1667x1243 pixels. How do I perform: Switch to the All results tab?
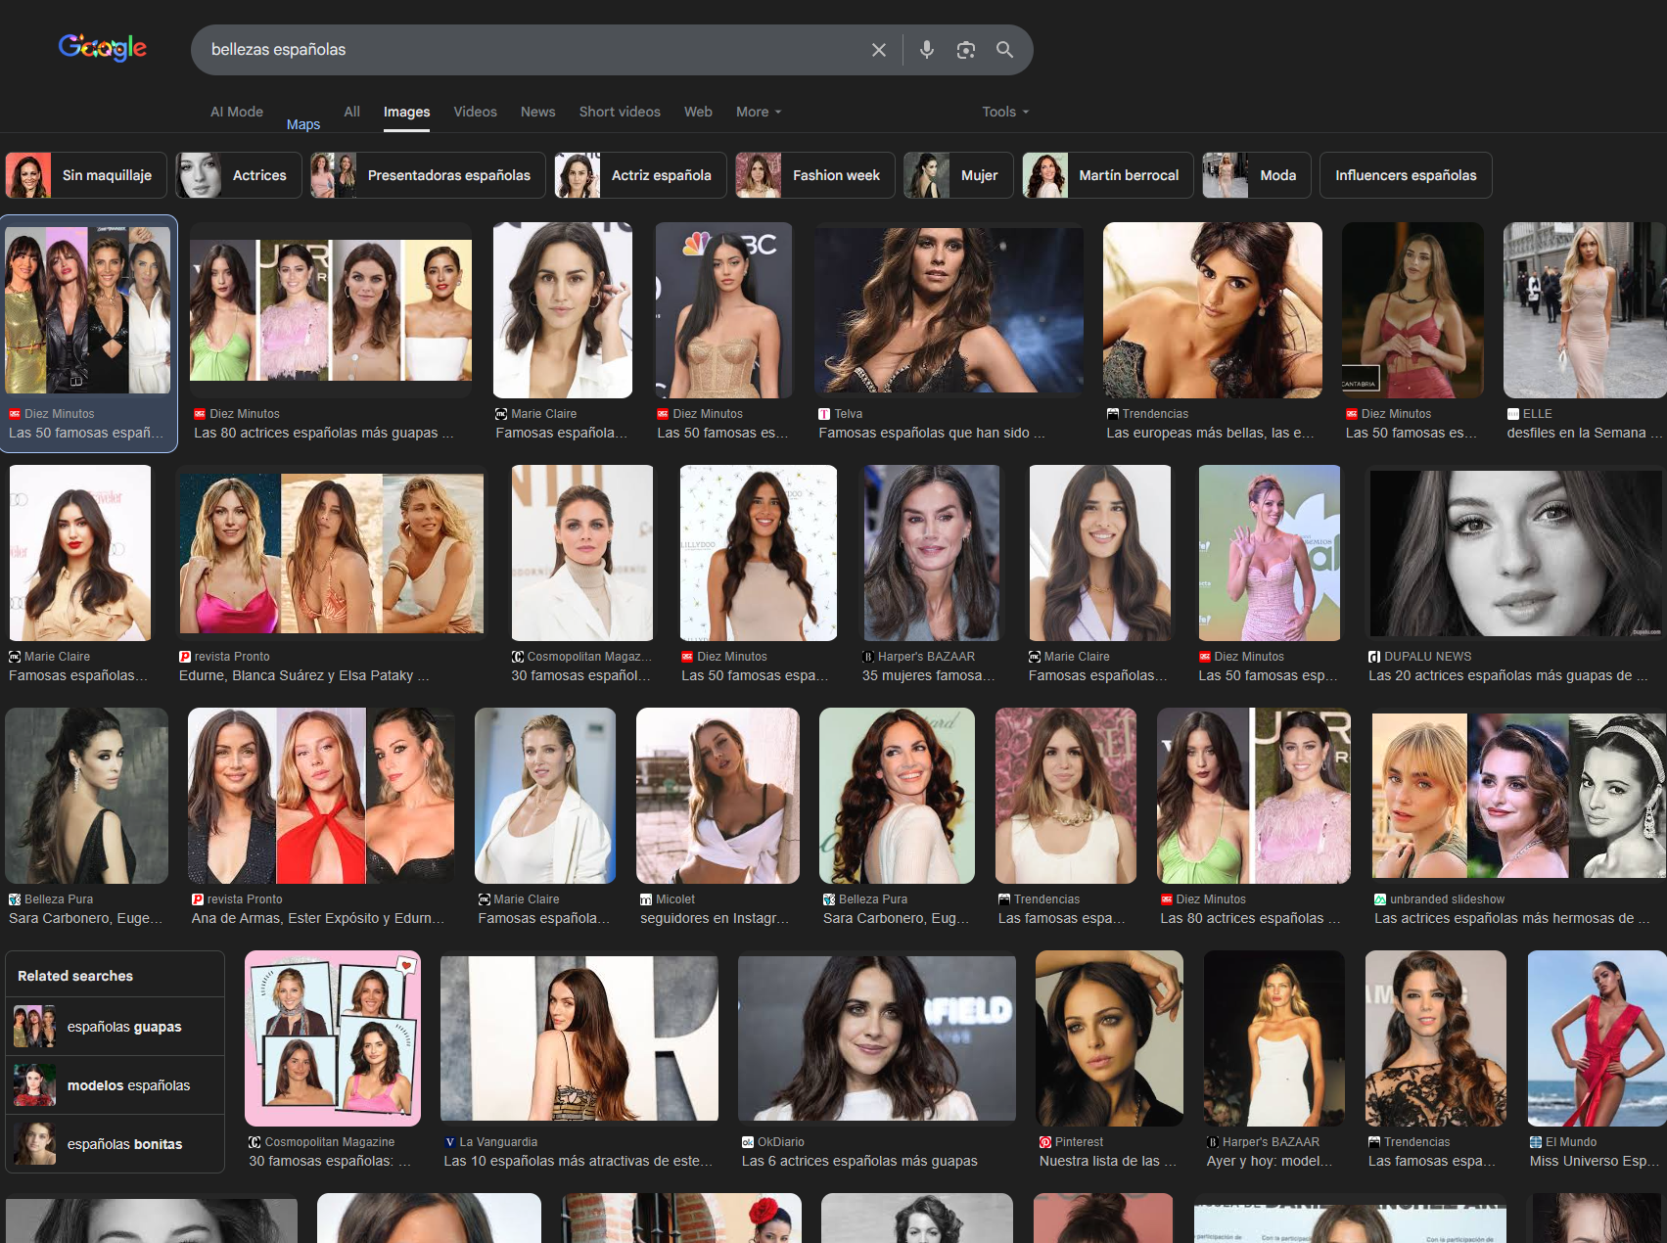coord(352,112)
